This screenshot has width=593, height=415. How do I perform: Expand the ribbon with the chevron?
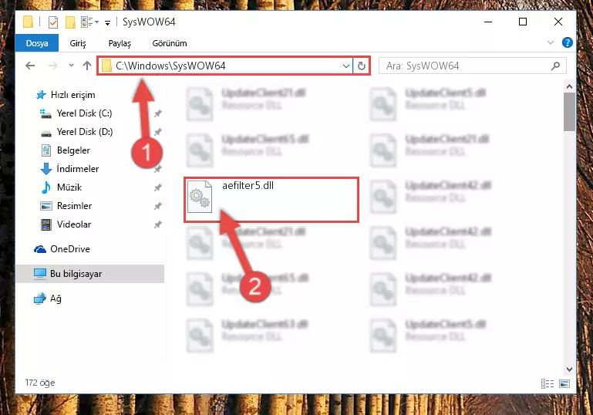(x=551, y=42)
